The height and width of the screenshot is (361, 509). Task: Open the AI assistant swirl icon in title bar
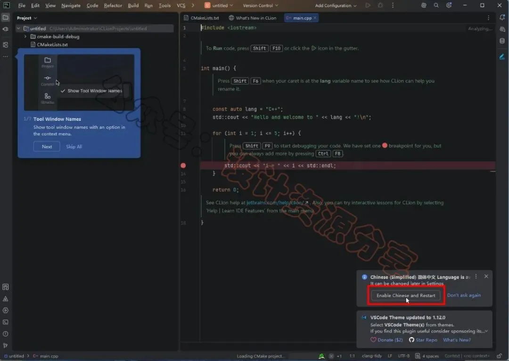424,5
